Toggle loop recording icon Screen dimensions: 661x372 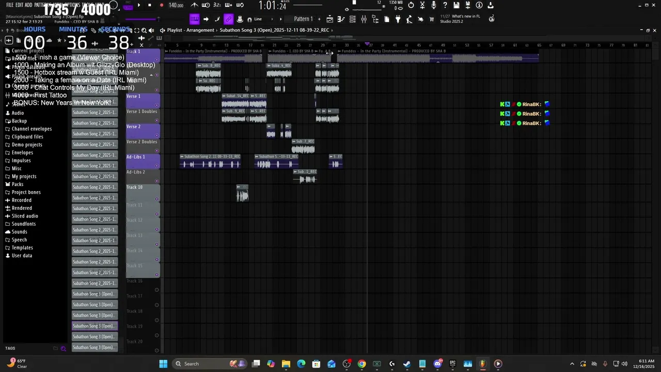pos(240,5)
